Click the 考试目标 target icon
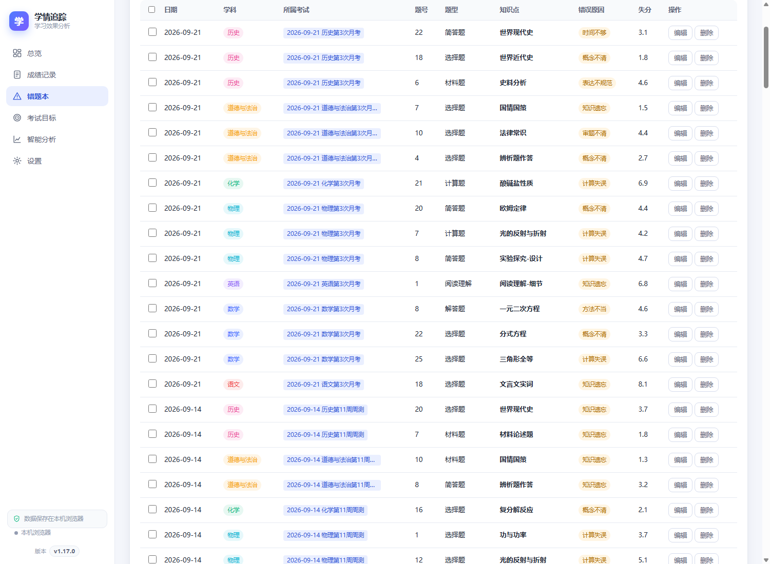This screenshot has width=770, height=564. point(17,118)
